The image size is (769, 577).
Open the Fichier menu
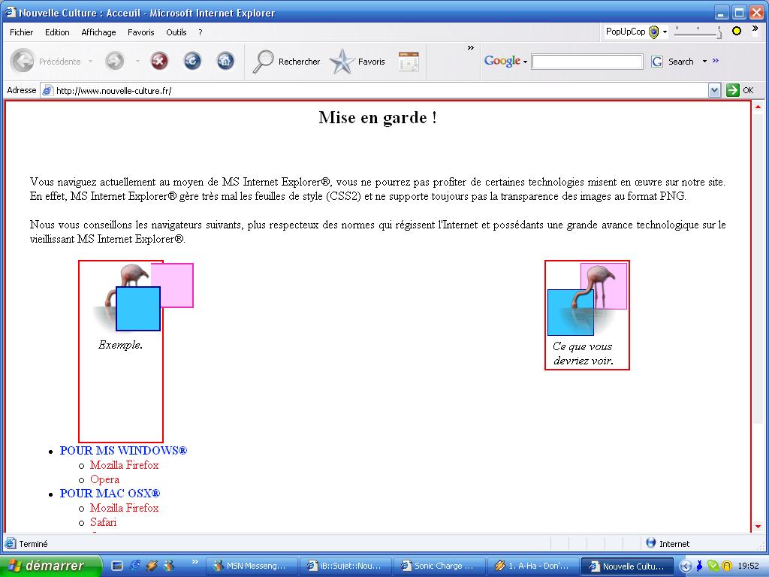point(22,32)
